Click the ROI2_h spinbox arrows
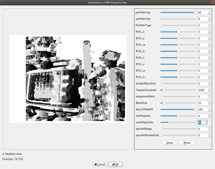The height and width of the screenshot is (169, 215). (x=209, y=77)
